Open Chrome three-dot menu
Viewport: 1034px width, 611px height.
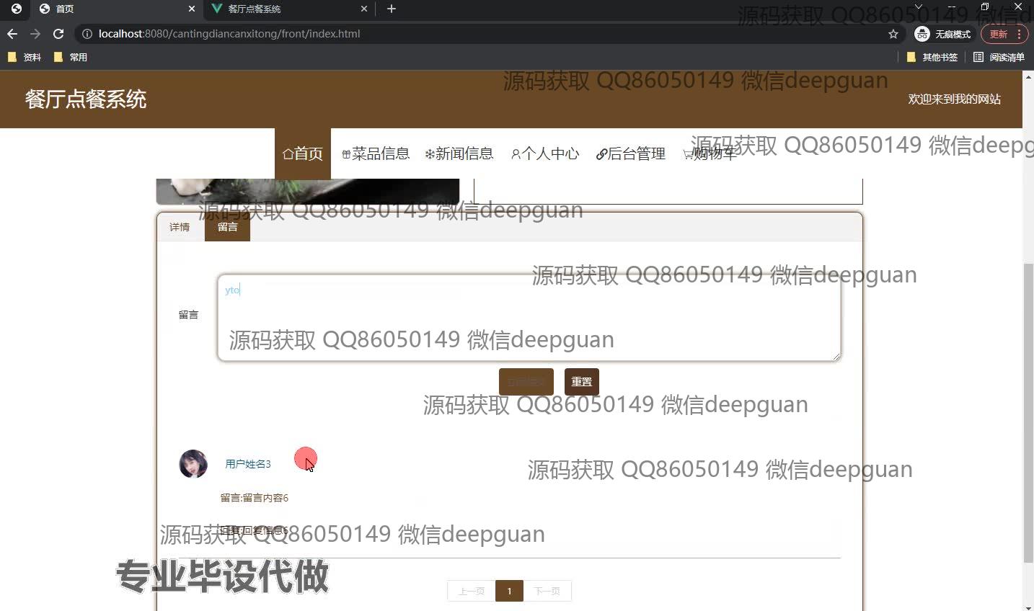1019,34
